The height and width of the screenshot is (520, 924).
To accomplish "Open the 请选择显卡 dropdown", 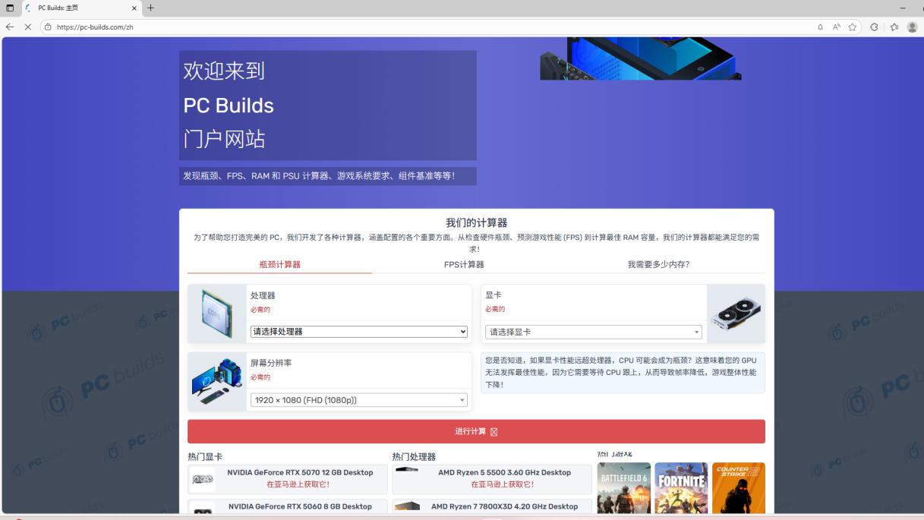I will (592, 332).
